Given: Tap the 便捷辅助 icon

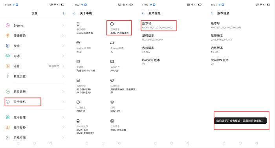Looking at the screenshot, I should click(8, 36).
